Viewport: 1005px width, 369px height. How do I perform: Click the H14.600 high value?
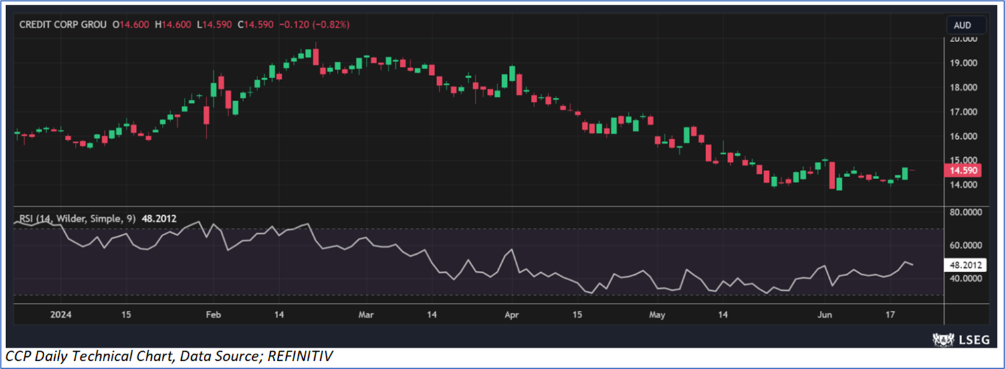pos(173,24)
